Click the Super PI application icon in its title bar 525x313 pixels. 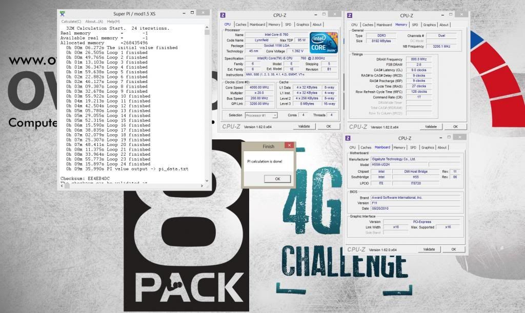62,13
